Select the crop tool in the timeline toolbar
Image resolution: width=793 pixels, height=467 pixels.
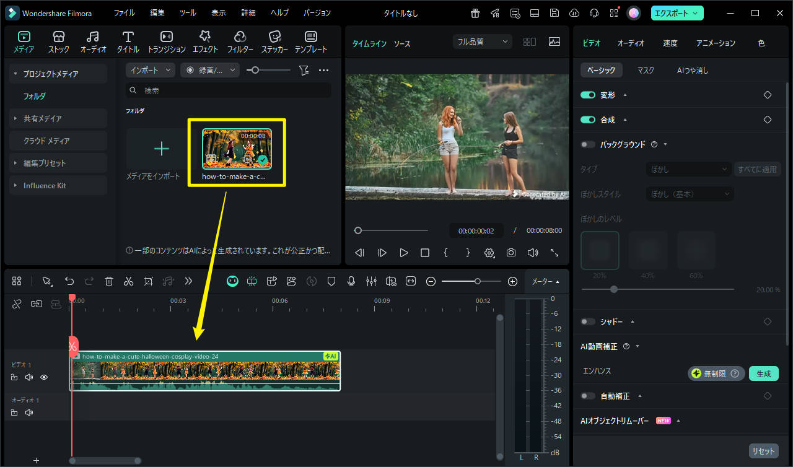[x=148, y=281]
